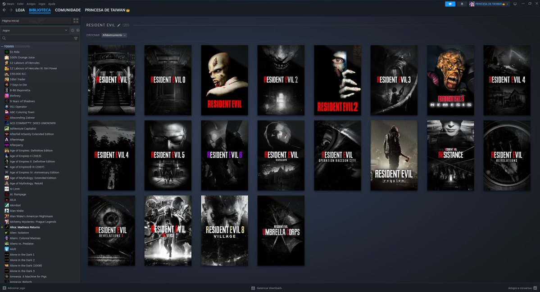The height and width of the screenshot is (292, 540).
Task: Click the magnifier search icon in sidebar
Action: click(4, 38)
